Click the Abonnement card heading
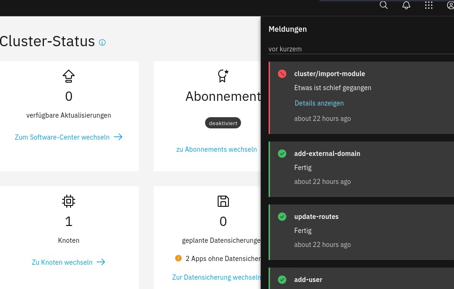The image size is (454, 289). pos(223,96)
